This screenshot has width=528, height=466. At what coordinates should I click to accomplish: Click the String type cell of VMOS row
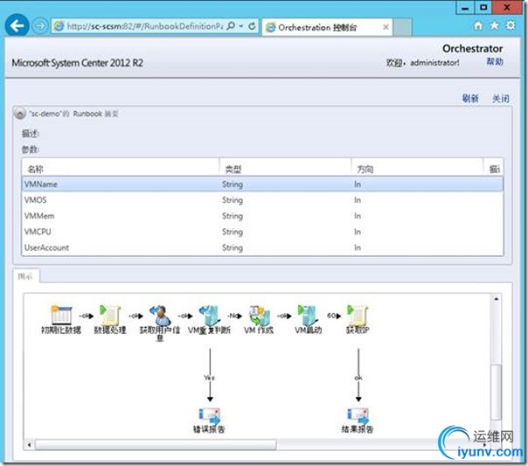(x=233, y=200)
